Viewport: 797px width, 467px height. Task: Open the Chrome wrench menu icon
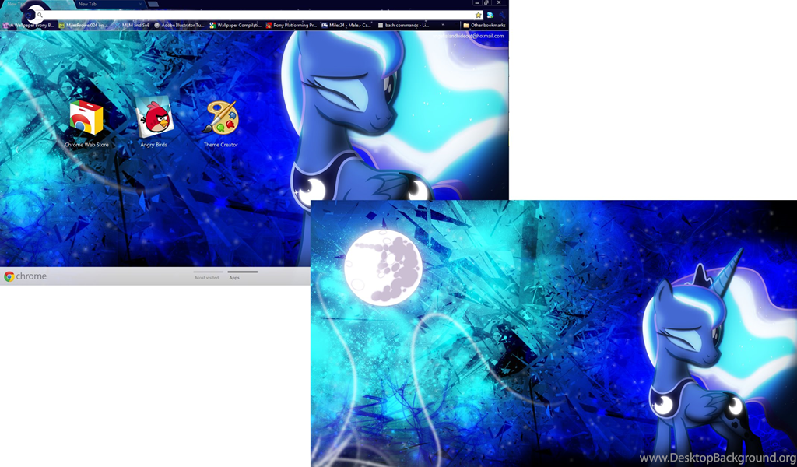(x=502, y=16)
